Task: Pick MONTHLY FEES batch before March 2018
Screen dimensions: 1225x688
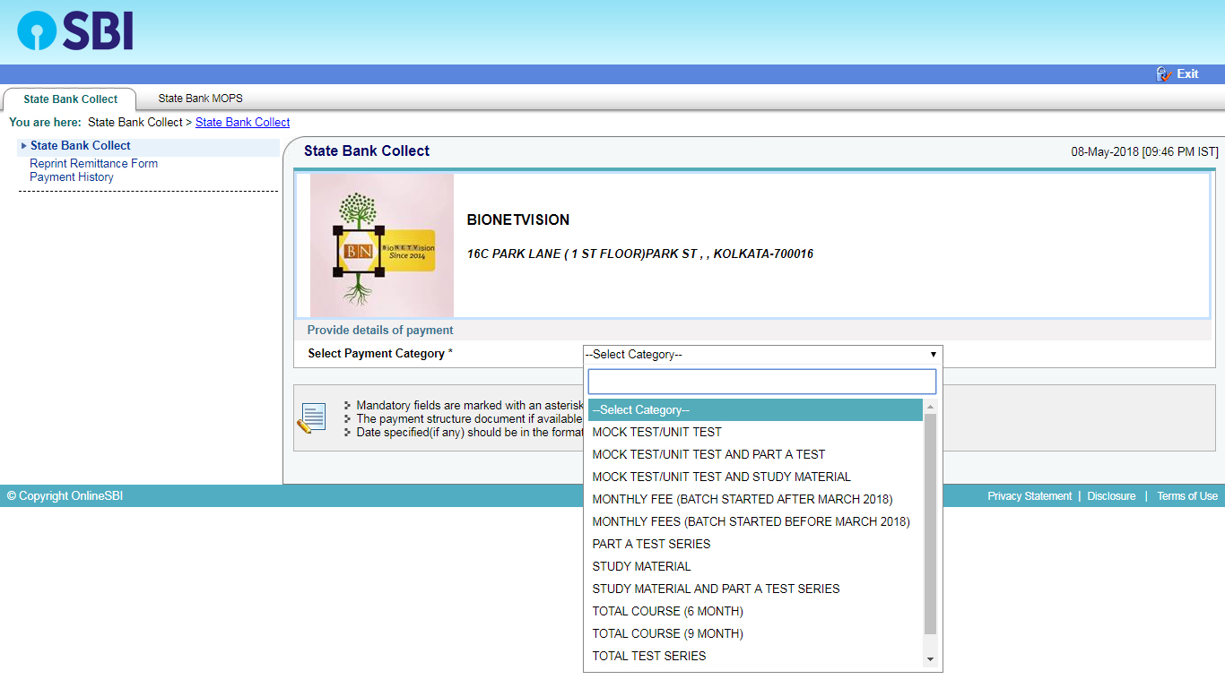Action: pyautogui.click(x=755, y=522)
